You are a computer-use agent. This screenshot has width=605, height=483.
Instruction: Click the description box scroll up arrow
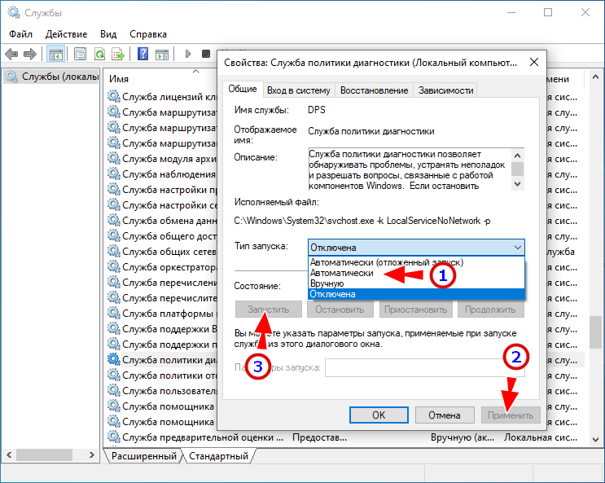pyautogui.click(x=517, y=156)
